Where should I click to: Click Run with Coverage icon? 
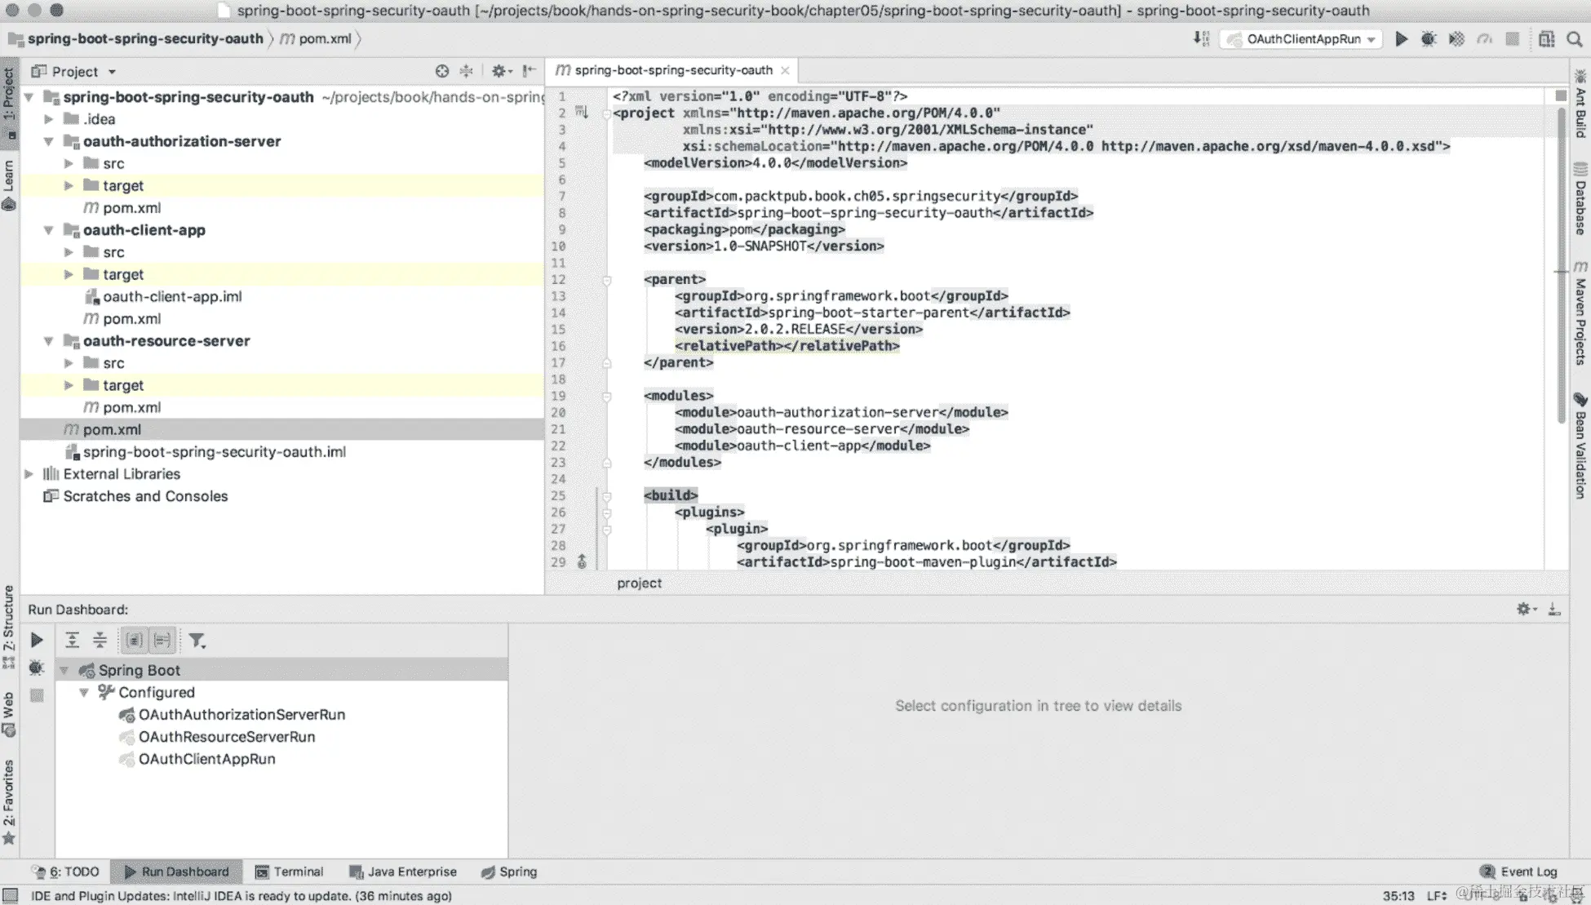[1456, 39]
